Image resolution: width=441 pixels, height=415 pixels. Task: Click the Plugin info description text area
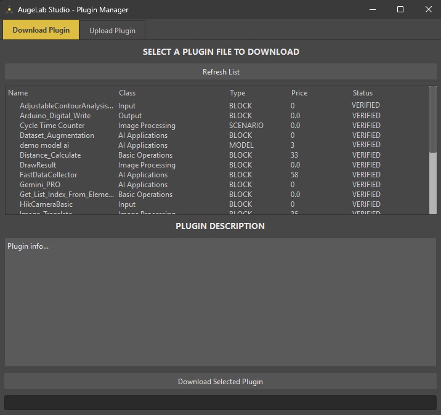click(220, 302)
